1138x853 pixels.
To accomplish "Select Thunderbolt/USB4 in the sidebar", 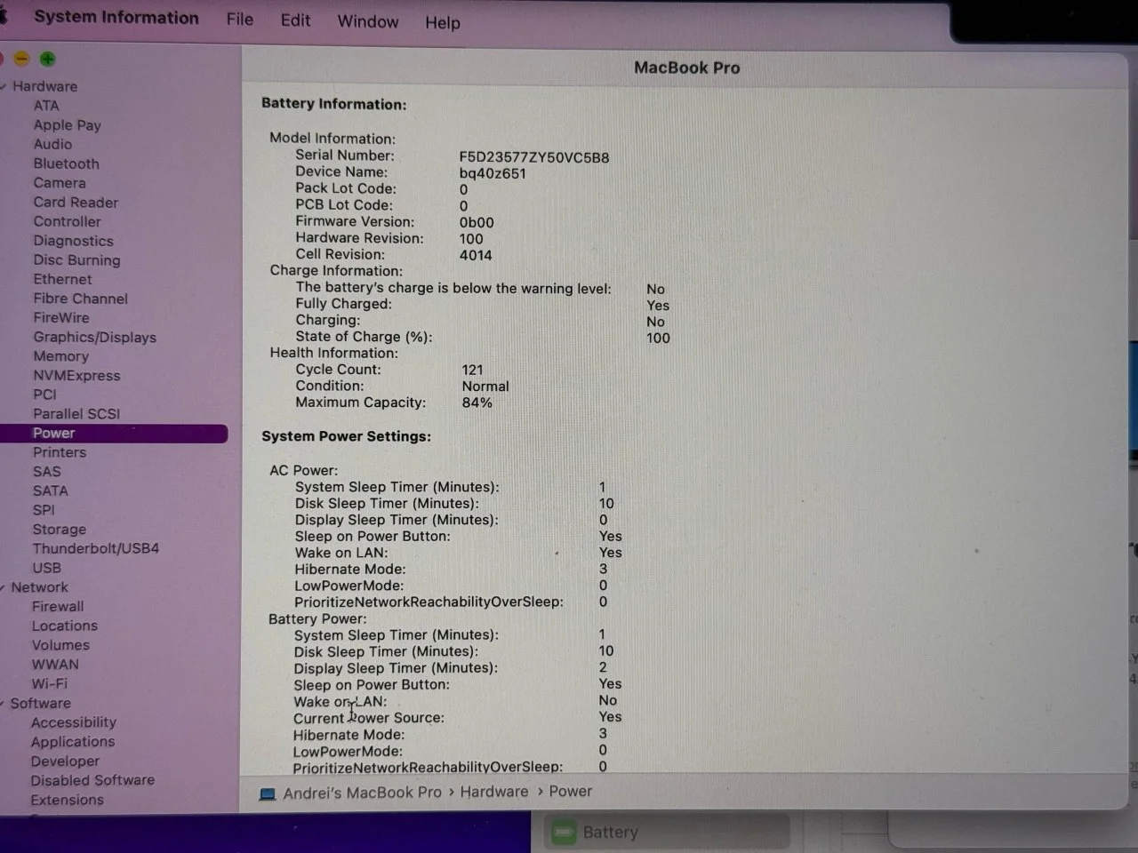I will click(96, 549).
